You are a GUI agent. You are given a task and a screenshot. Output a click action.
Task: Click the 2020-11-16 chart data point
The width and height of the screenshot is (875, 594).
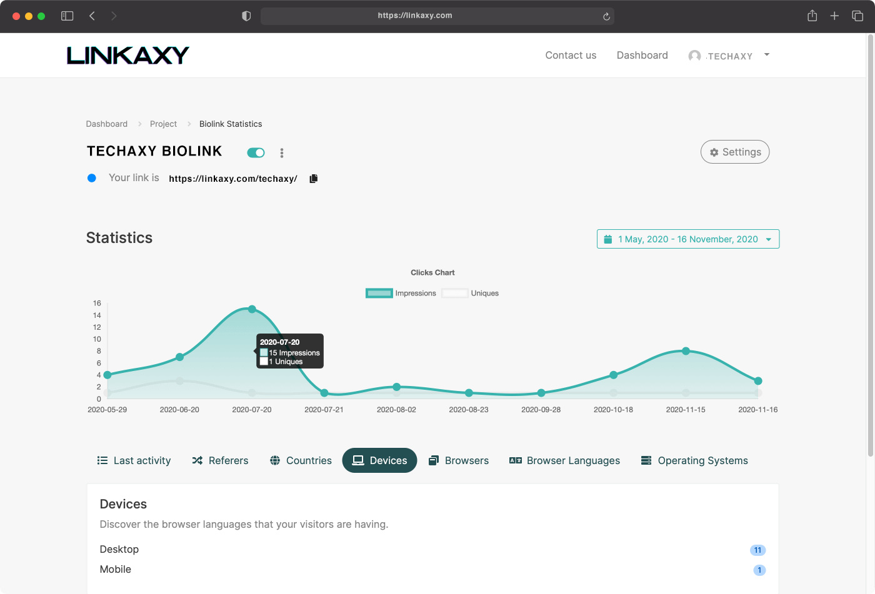pos(758,381)
